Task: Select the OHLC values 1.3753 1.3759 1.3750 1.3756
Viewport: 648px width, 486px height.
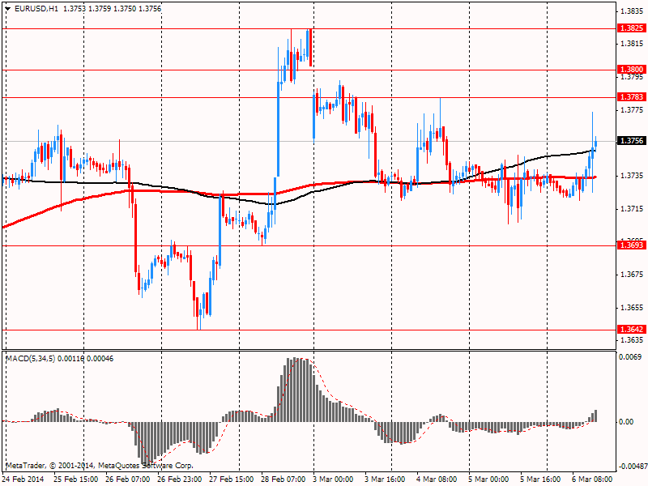Action: [x=112, y=9]
